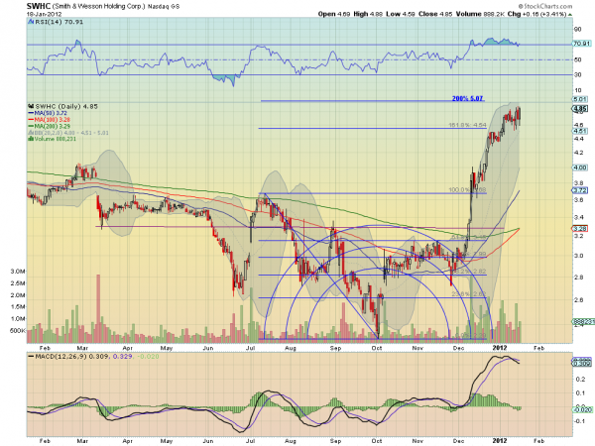Click the Open 4.69 value in the header
The width and height of the screenshot is (595, 446).
[333, 14]
